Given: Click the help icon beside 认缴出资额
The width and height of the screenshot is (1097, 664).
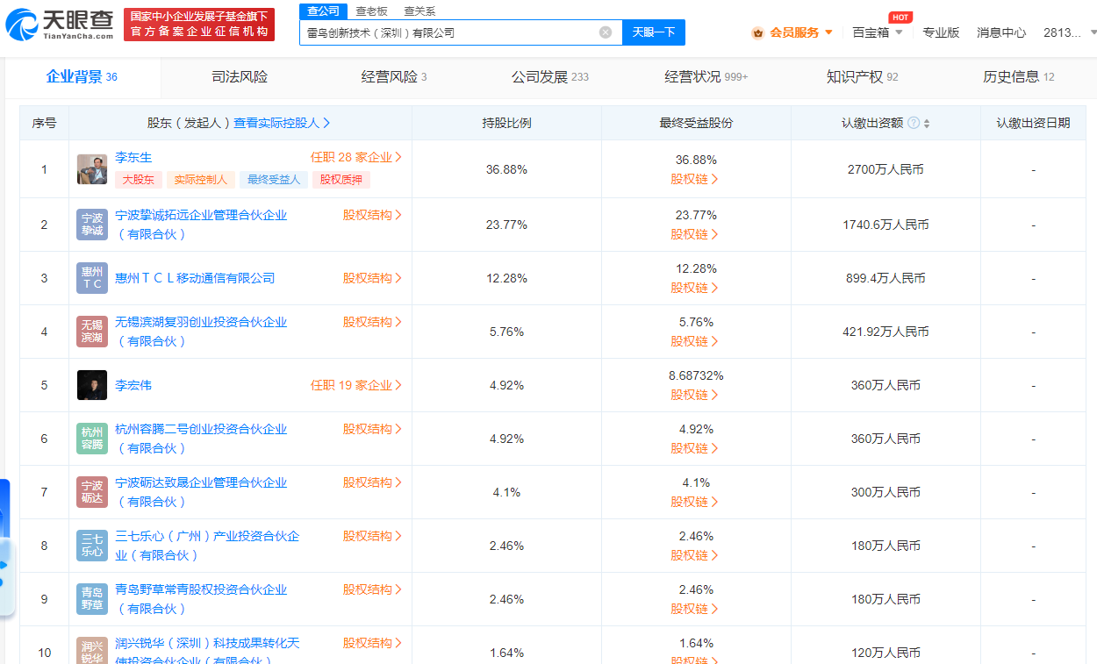Looking at the screenshot, I should pyautogui.click(x=914, y=123).
